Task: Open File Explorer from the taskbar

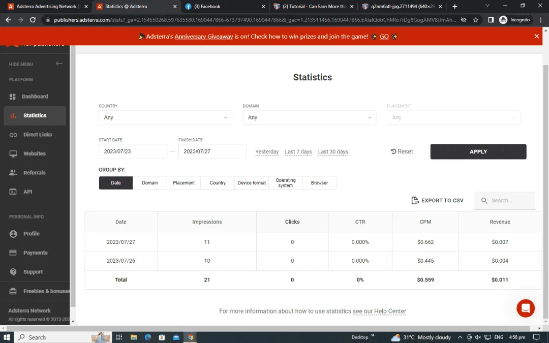Action: (133, 337)
